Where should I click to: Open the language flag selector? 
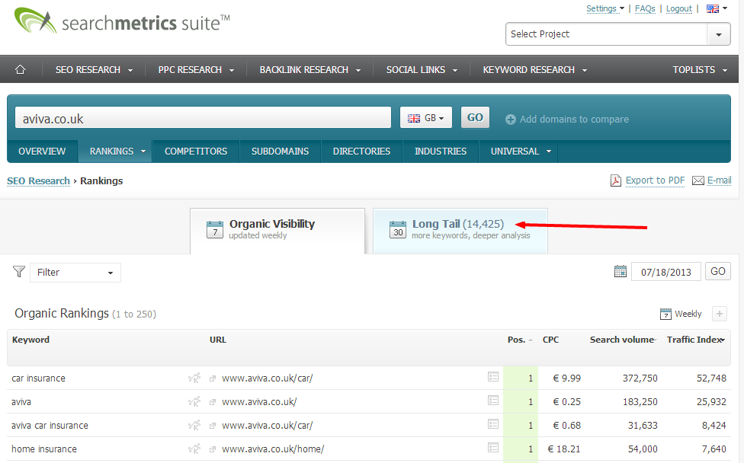[x=717, y=8]
